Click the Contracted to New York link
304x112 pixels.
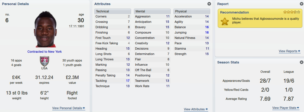point(45,52)
